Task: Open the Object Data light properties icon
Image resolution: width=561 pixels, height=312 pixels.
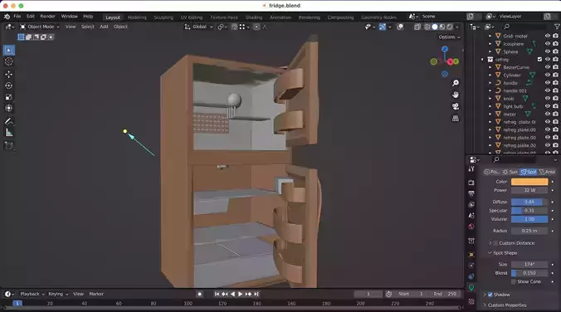Action: [471, 287]
